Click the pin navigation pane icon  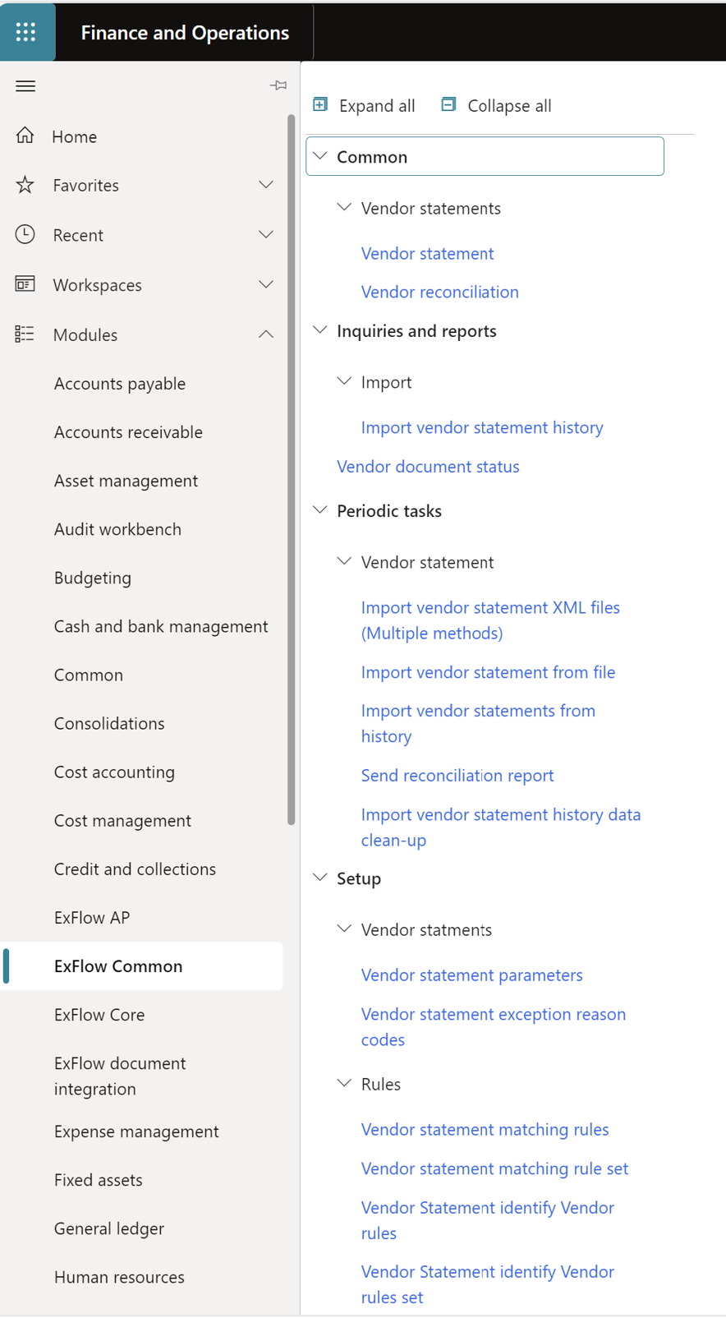pos(278,85)
